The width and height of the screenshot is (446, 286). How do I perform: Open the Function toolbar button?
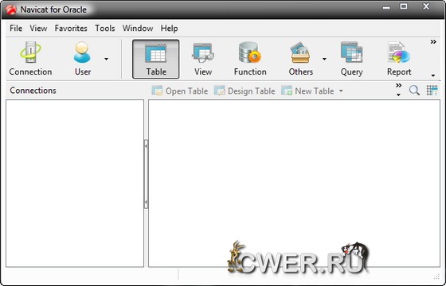tap(250, 59)
